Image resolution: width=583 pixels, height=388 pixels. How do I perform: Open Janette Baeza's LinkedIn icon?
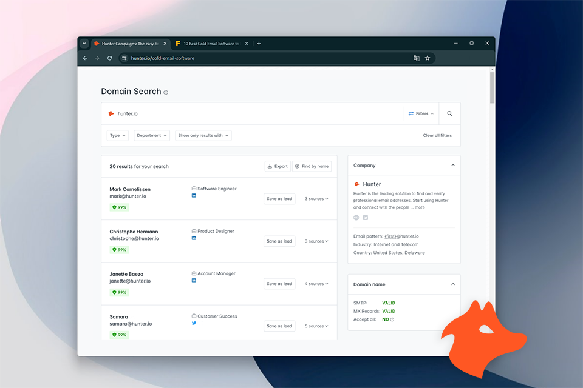[x=194, y=280]
